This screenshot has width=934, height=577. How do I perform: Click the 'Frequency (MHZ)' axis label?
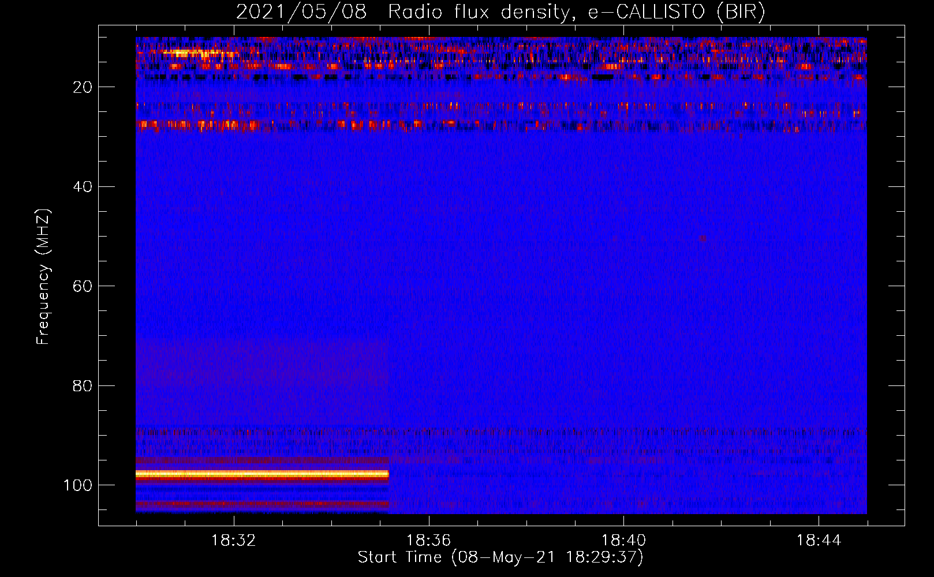43,277
